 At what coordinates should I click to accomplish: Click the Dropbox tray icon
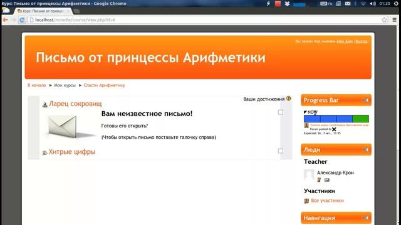coord(287,4)
